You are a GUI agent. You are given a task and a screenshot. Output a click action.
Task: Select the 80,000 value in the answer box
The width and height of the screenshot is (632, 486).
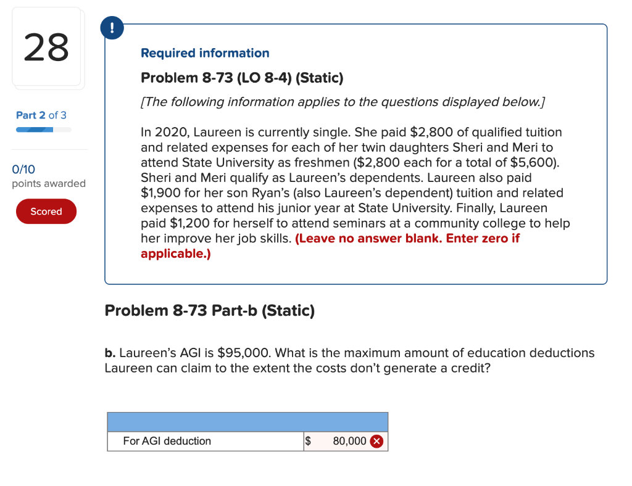349,441
